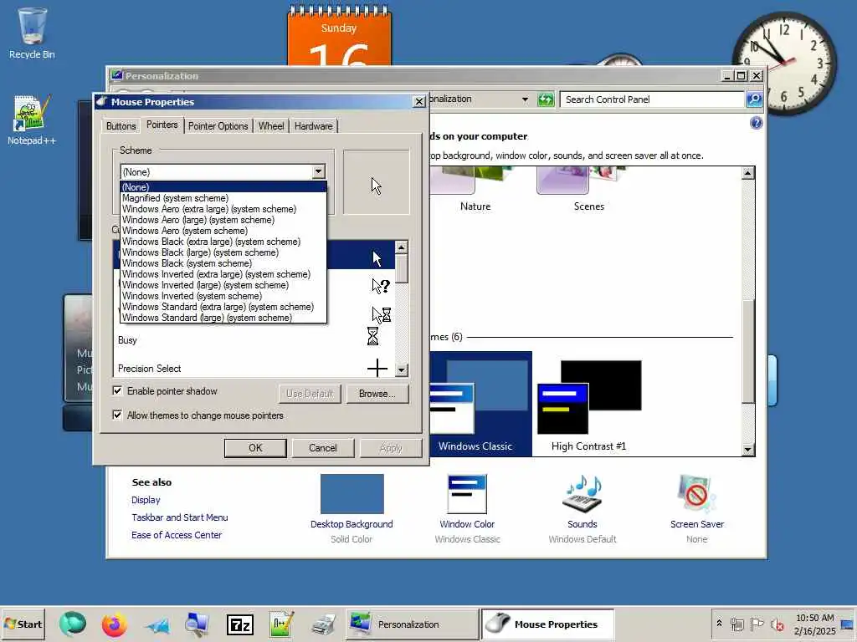Switch to the Buttons tab
Viewport: 857px width, 642px height.
pyautogui.click(x=121, y=126)
